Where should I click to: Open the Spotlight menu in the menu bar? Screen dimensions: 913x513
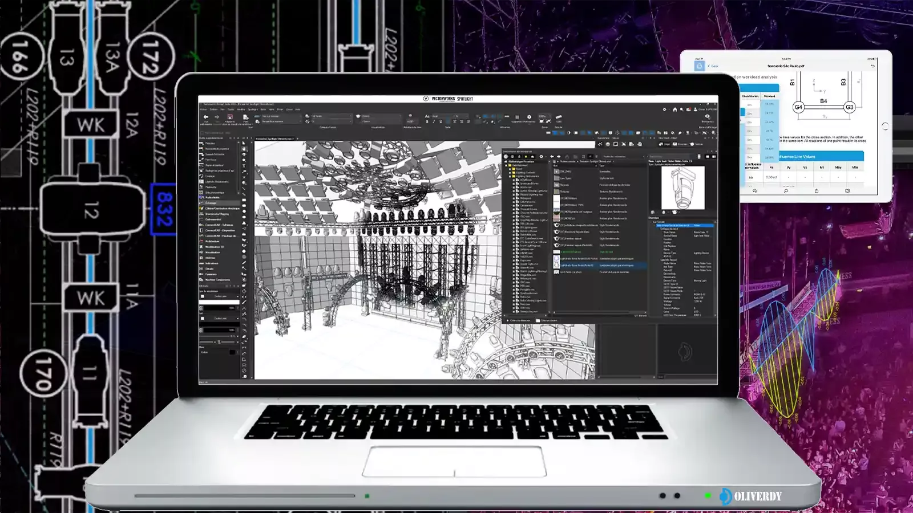(x=252, y=109)
